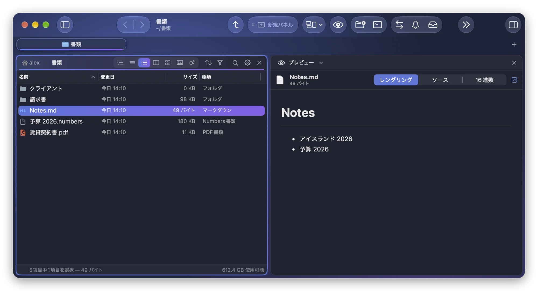Switch preview to ソース tab
The image size is (538, 291).
coord(440,80)
